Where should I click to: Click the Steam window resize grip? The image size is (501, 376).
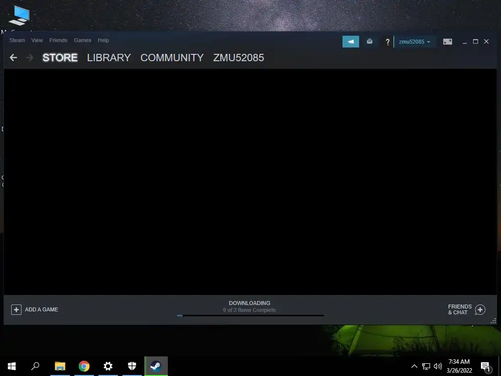[x=493, y=321]
